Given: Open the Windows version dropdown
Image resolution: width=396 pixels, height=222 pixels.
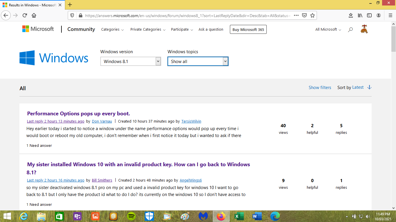Looking at the screenshot, I should pyautogui.click(x=131, y=61).
